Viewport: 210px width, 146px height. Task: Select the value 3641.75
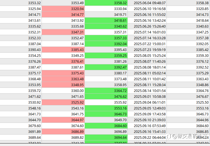click(x=78, y=114)
